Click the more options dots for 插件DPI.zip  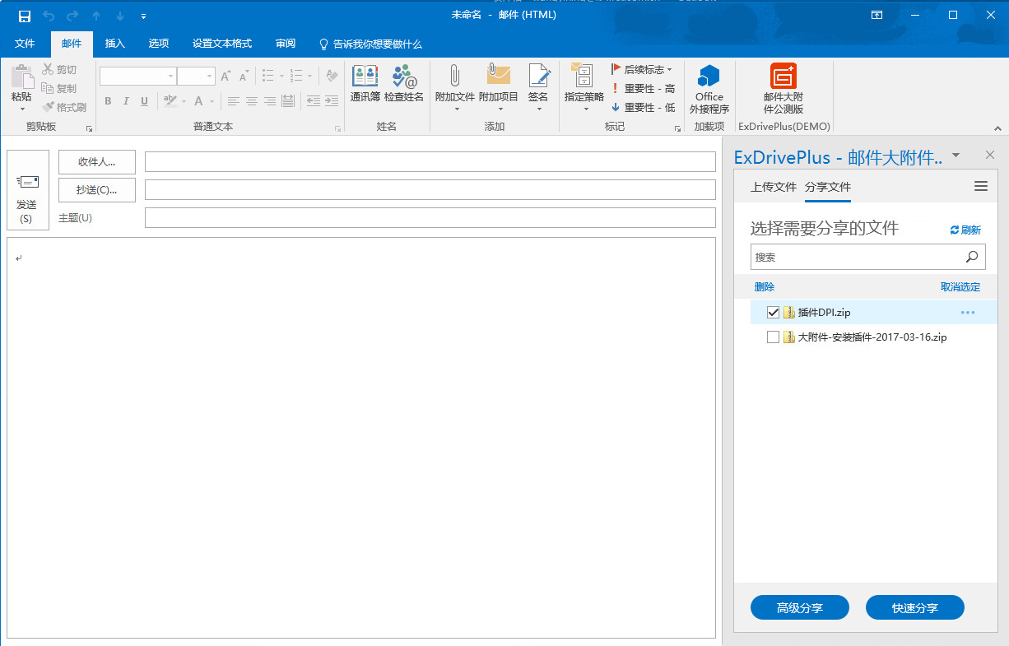968,313
